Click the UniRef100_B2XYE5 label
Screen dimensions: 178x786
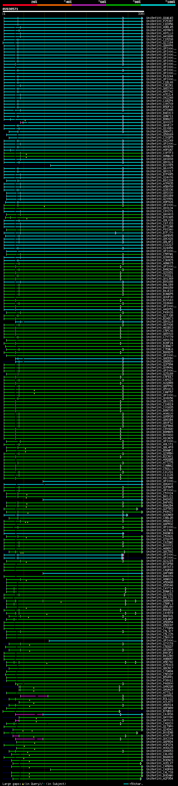click(160, 165)
